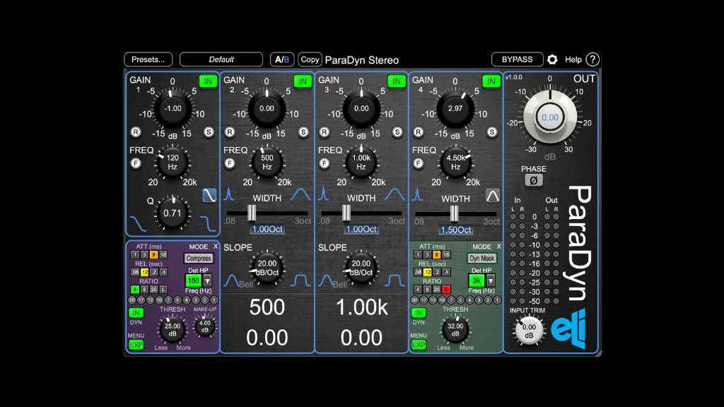The height and width of the screenshot is (407, 724).
Task: Open Det HP dropdown in purple panel
Action: click(207, 280)
